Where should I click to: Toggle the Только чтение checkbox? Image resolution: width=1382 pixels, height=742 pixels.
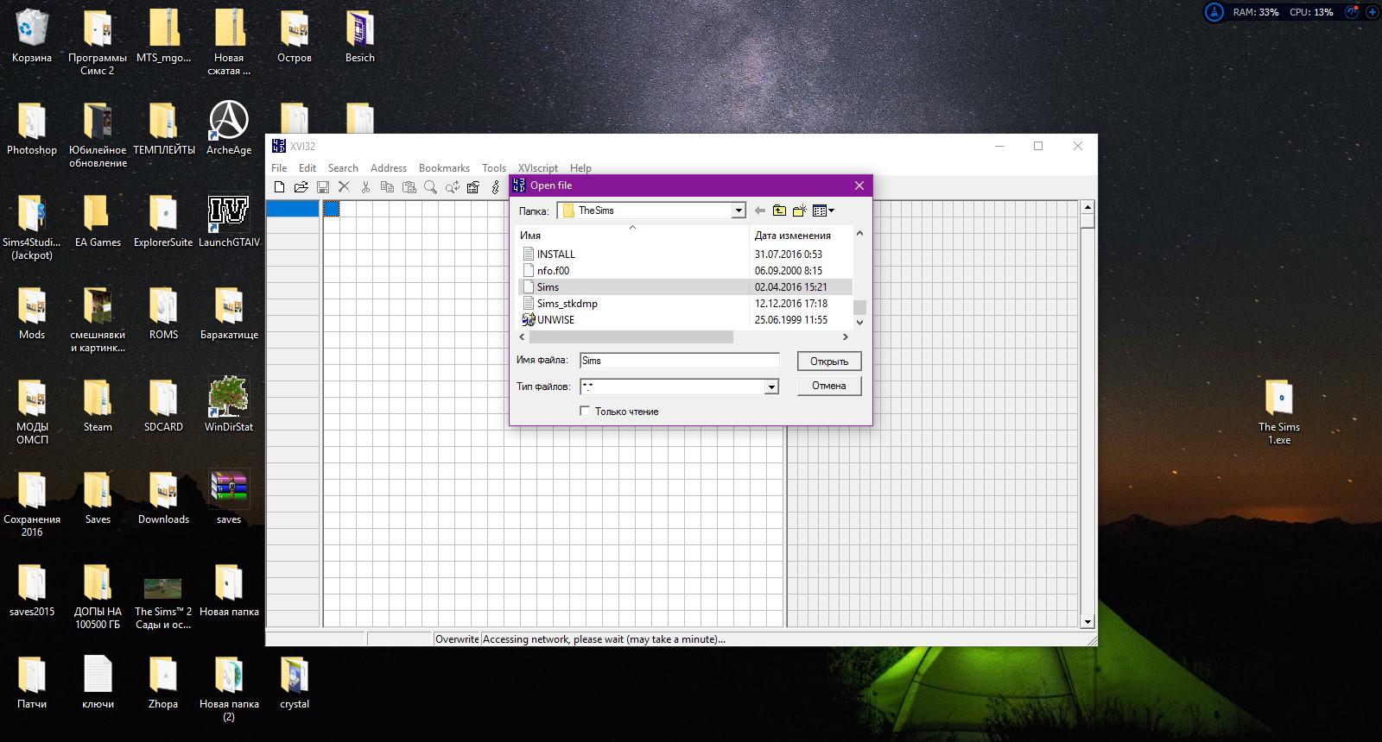[x=586, y=412]
